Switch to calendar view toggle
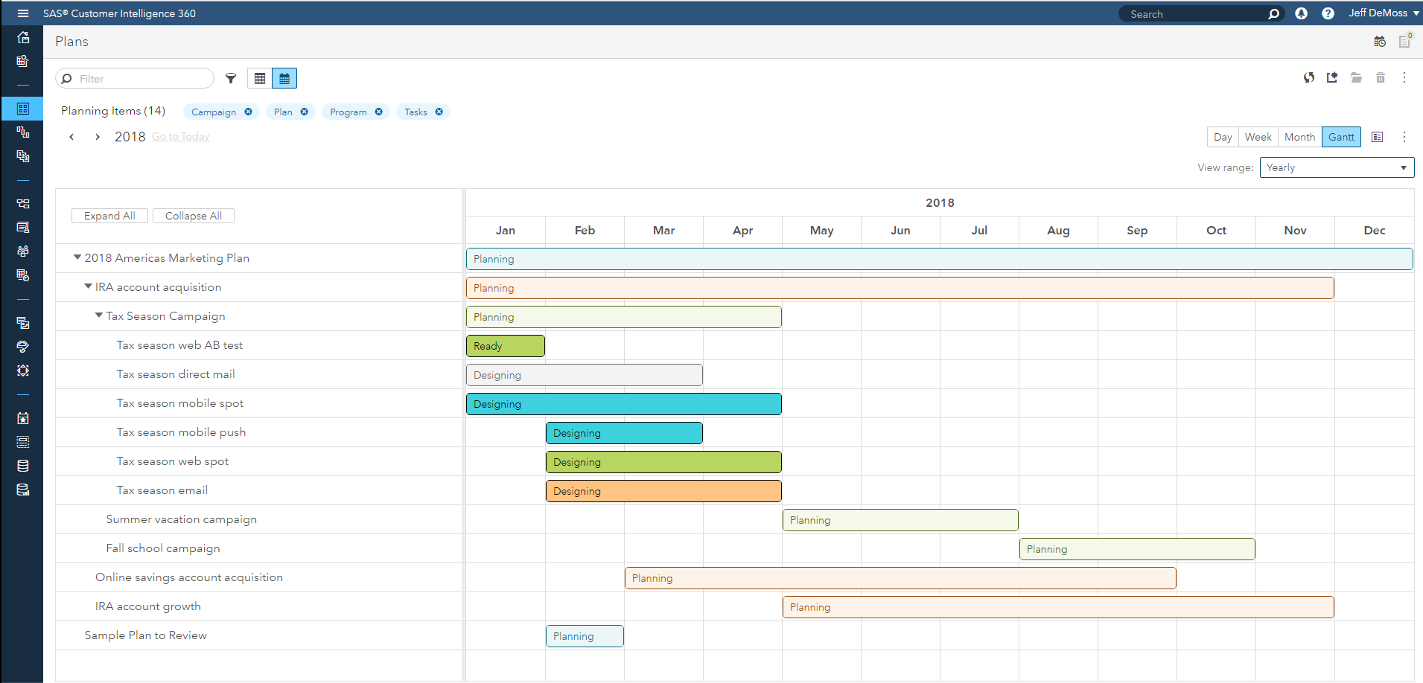Screen dimensions: 1423x683 [284, 78]
